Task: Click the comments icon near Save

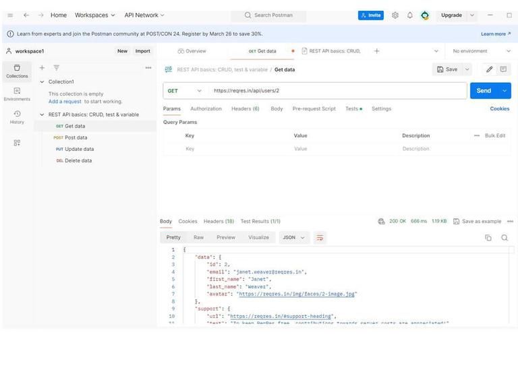Action: [503, 69]
